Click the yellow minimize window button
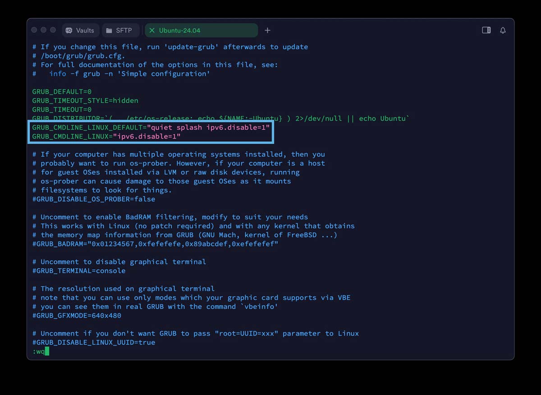 pos(44,30)
